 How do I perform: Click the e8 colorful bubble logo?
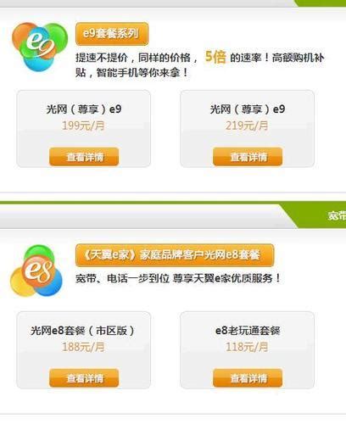pyautogui.click(x=36, y=271)
